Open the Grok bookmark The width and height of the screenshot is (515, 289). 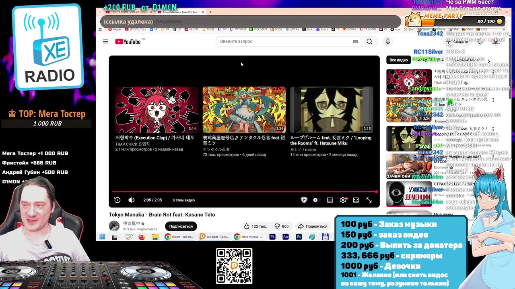pyautogui.click(x=308, y=29)
